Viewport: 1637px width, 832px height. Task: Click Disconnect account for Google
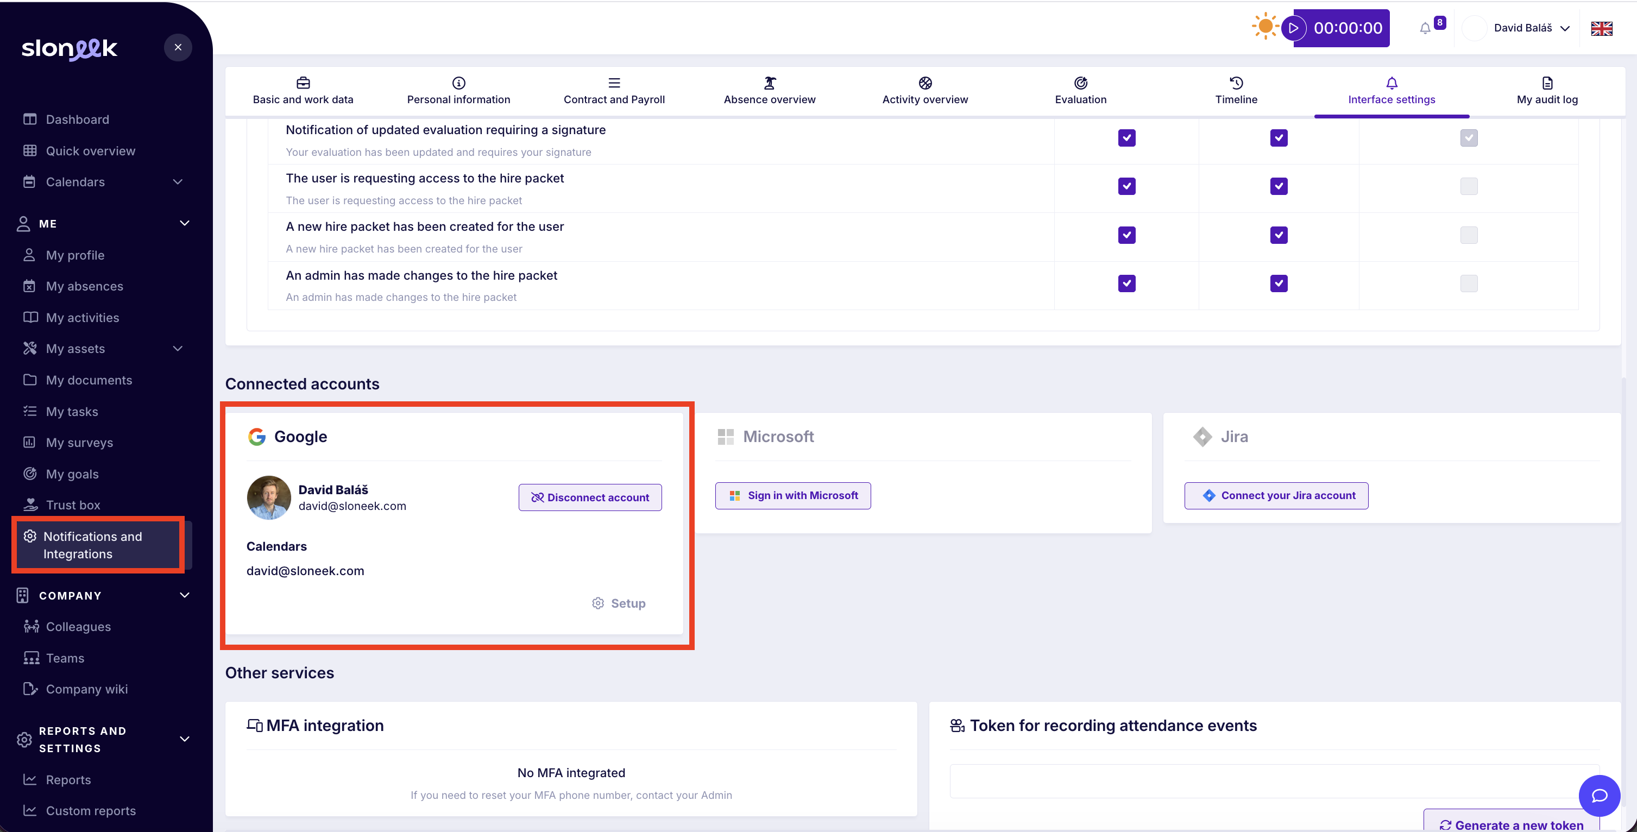pyautogui.click(x=590, y=497)
